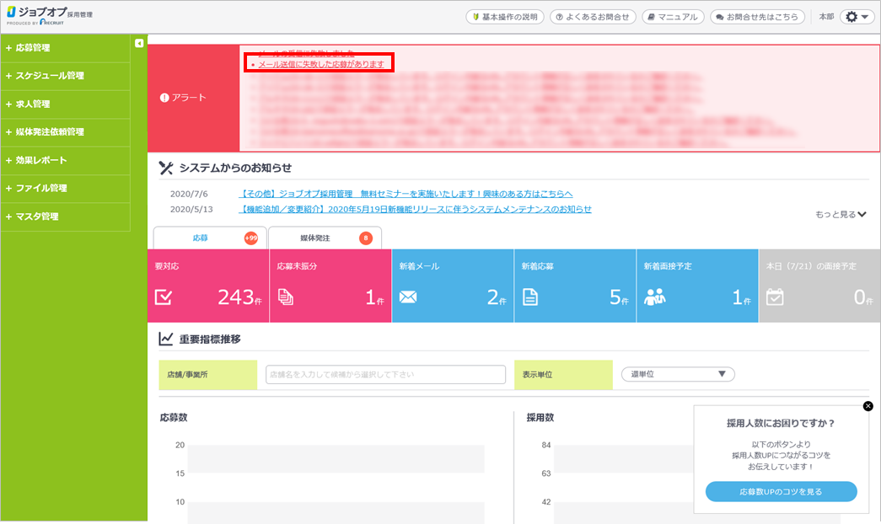Close the 採用人数にお困りですか popup
Viewport: 881px width, 524px height.
[x=868, y=406]
